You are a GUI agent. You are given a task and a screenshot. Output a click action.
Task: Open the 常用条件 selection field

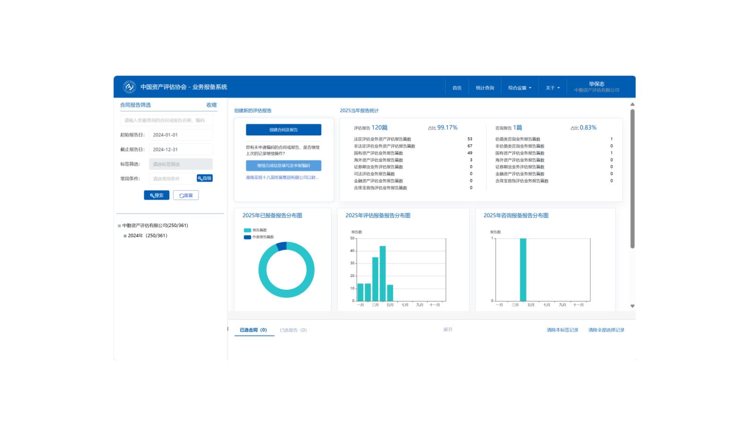pos(172,179)
